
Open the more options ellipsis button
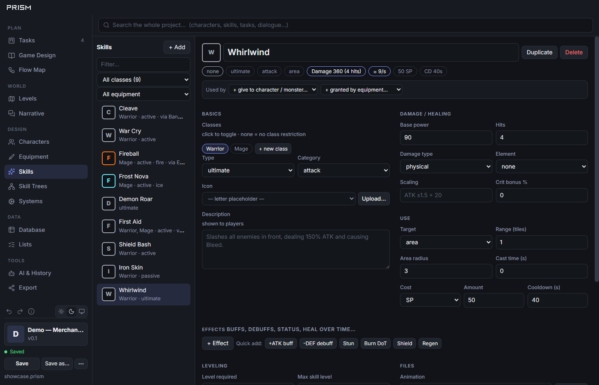pyautogui.click(x=81, y=364)
